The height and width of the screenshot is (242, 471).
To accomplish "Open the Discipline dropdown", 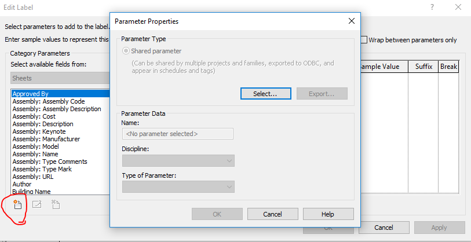I will coord(178,160).
